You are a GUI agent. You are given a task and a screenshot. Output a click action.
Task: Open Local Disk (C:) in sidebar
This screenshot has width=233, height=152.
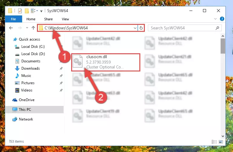tap(33, 47)
